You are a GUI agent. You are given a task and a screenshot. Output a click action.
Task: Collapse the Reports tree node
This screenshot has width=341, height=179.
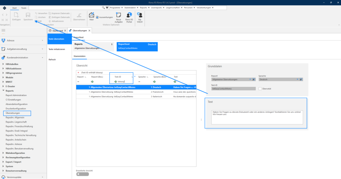point(3,91)
